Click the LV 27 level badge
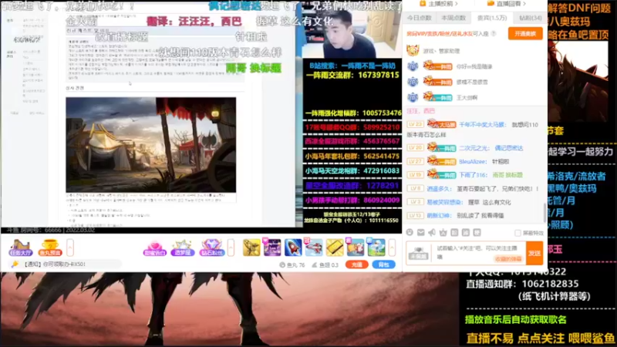This screenshot has height=347, width=617. (415, 161)
